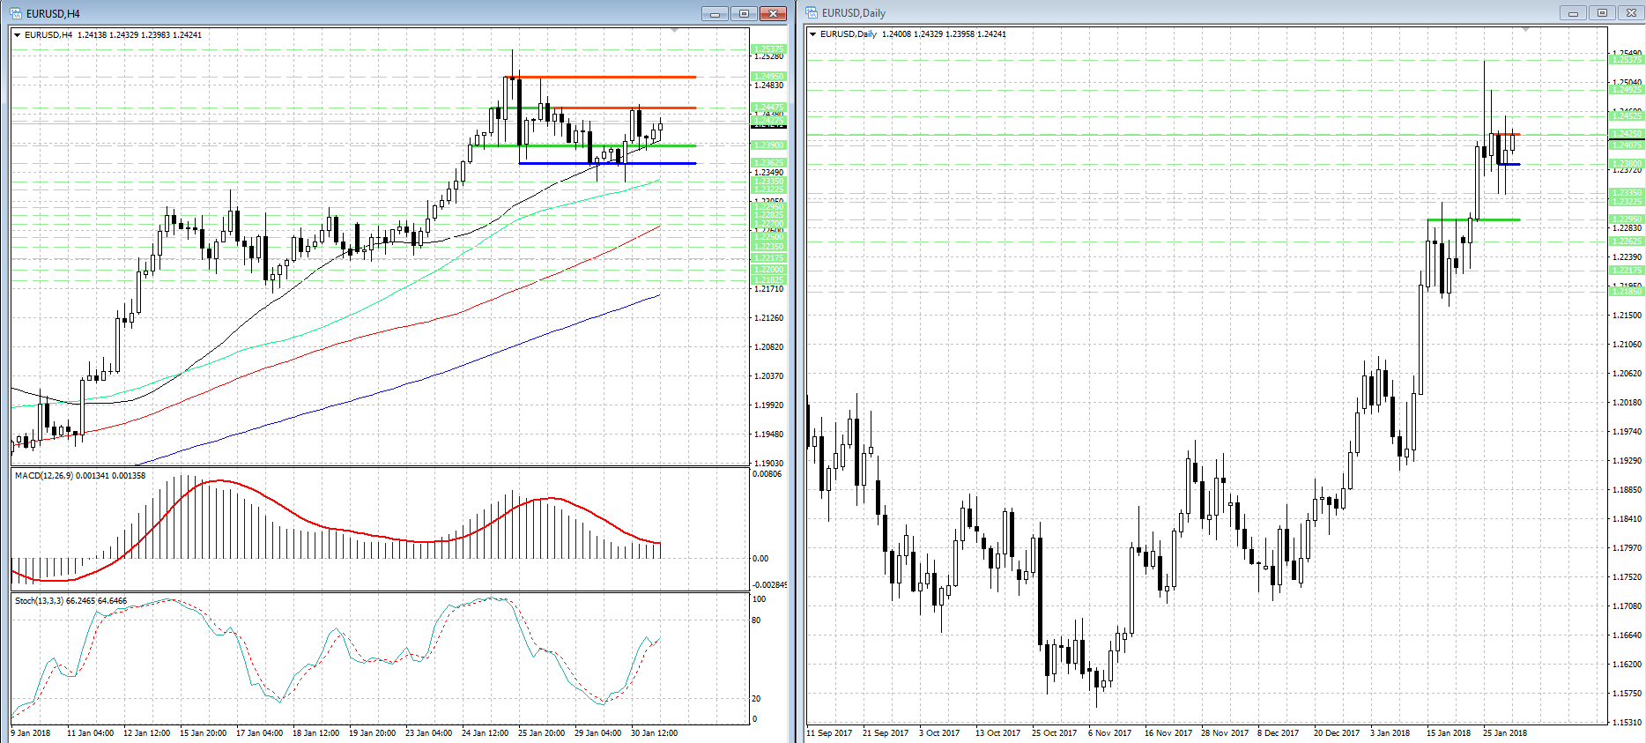Click the Daily chart shift triangle marker

[x=1525, y=30]
